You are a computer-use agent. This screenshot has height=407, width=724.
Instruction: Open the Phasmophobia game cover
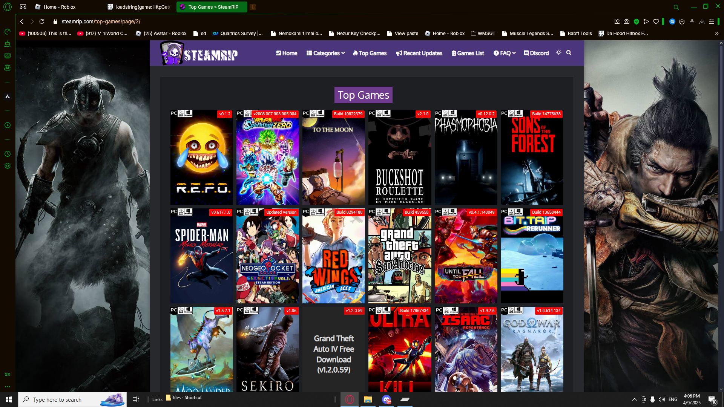[x=466, y=158]
